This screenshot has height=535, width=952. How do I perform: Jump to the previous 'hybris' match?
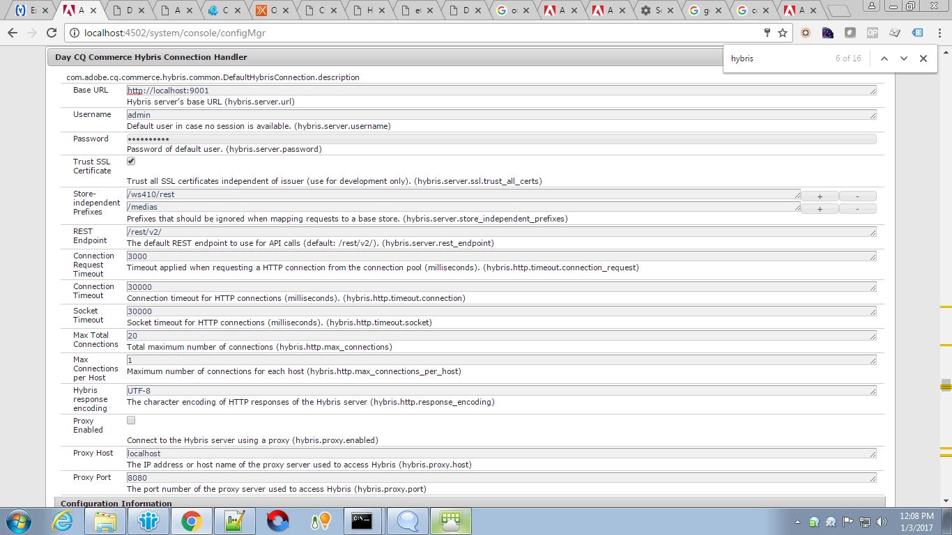tap(884, 59)
